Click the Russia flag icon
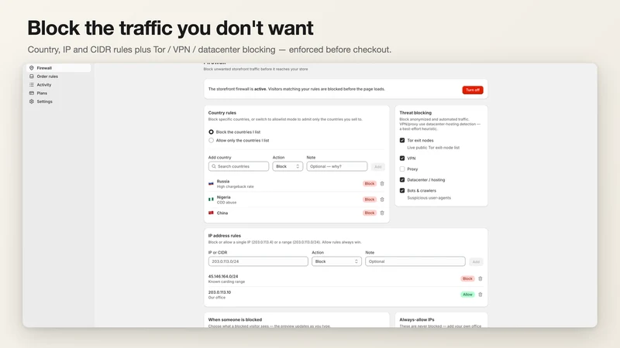 [x=211, y=183]
